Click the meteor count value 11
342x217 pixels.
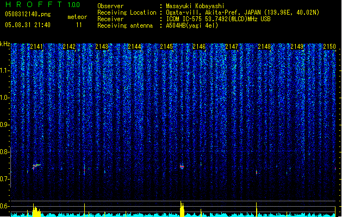click(79, 25)
